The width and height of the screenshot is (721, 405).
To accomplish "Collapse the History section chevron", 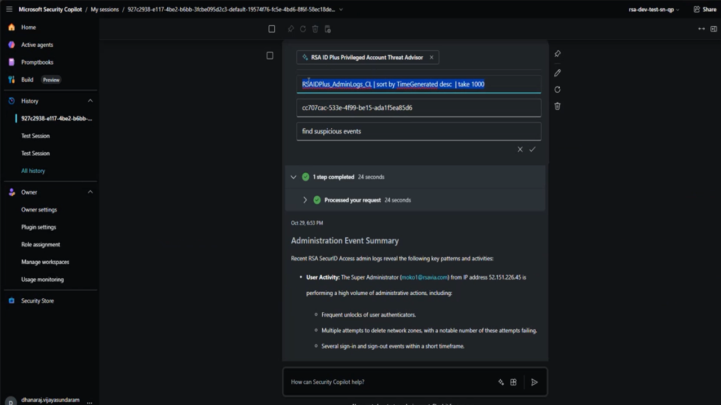I will pyautogui.click(x=90, y=101).
